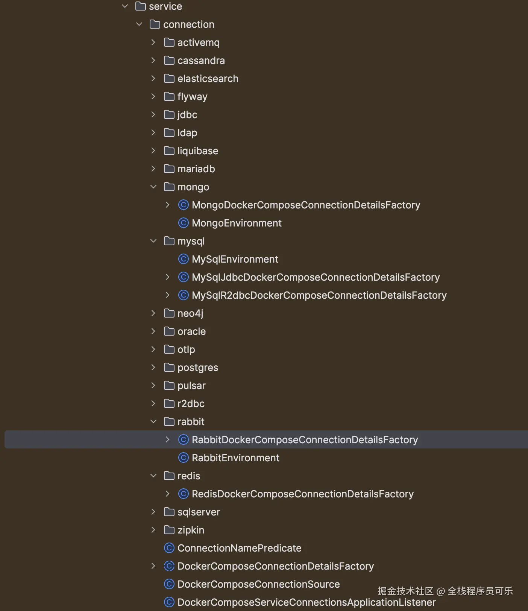Image resolution: width=528 pixels, height=611 pixels.
Task: Expand the elasticsearch folder
Action: pos(153,79)
